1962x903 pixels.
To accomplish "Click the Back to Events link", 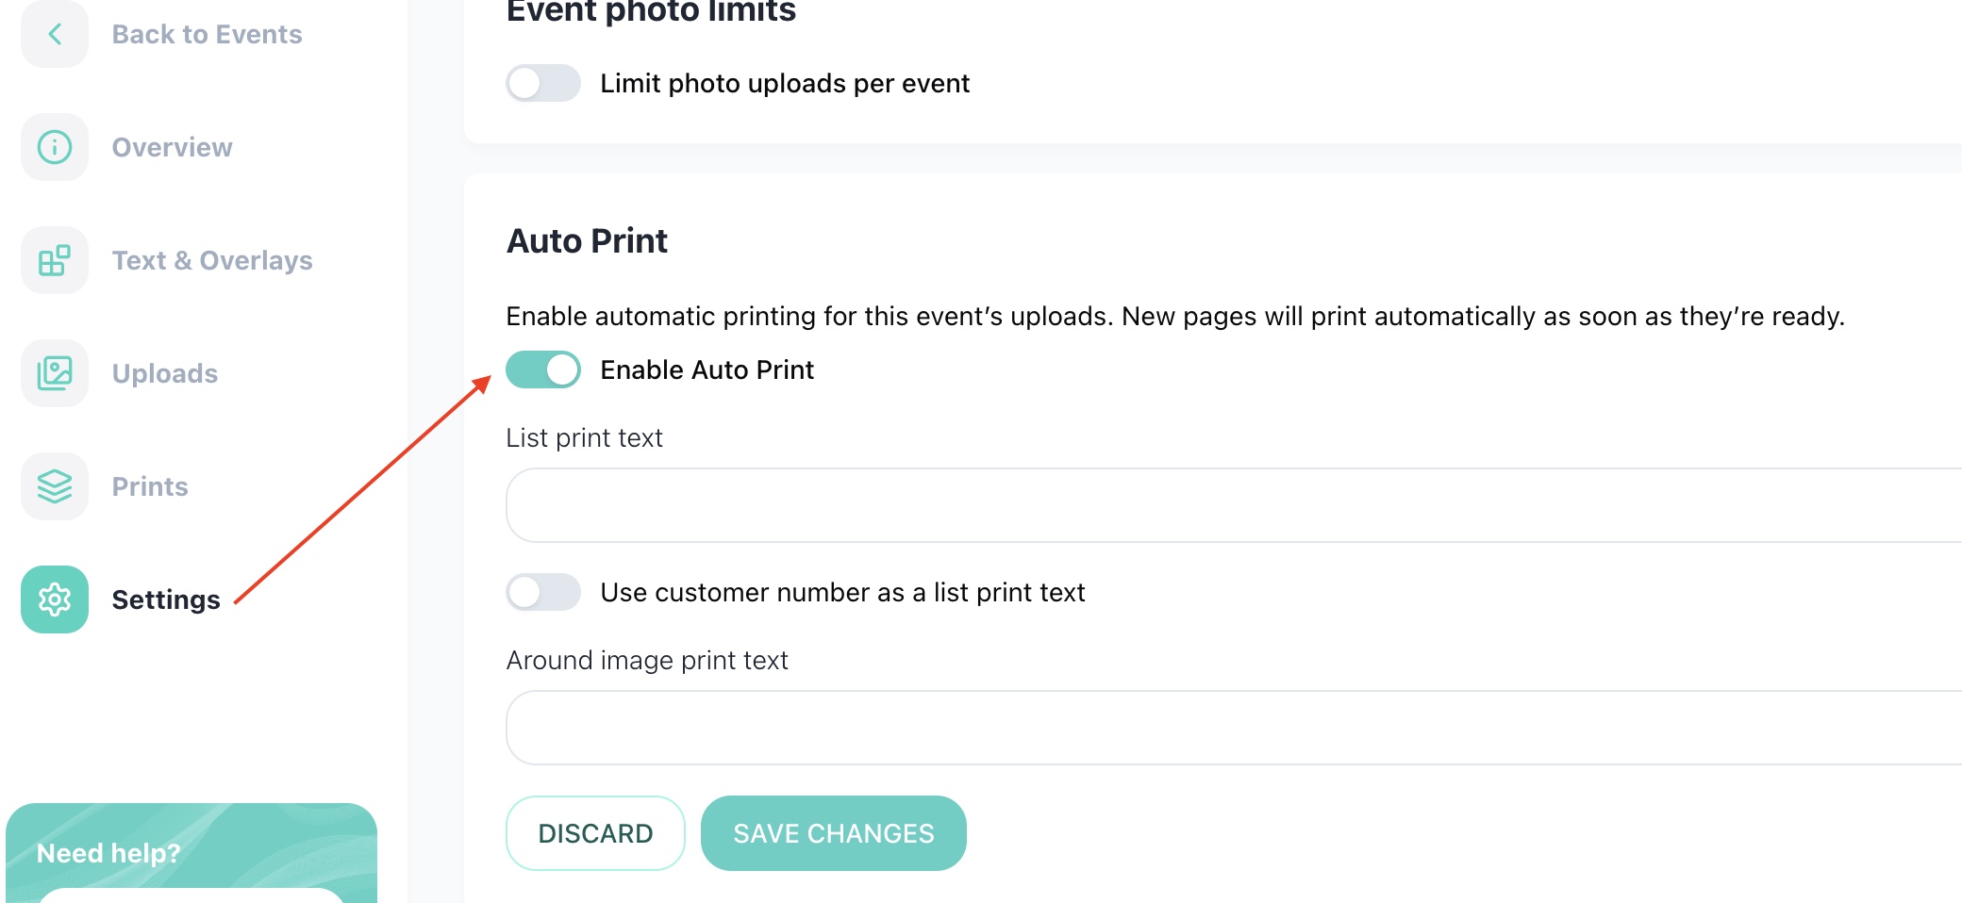I will coord(207,35).
